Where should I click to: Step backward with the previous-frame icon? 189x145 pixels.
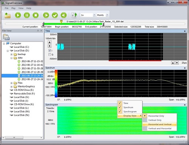[64, 15]
